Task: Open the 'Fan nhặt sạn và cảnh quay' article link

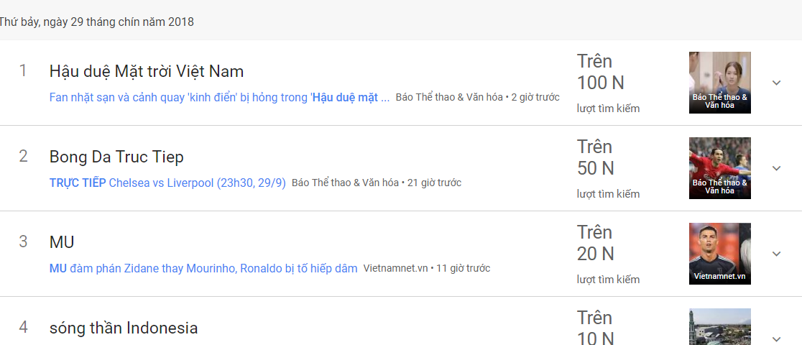Action: (x=219, y=97)
